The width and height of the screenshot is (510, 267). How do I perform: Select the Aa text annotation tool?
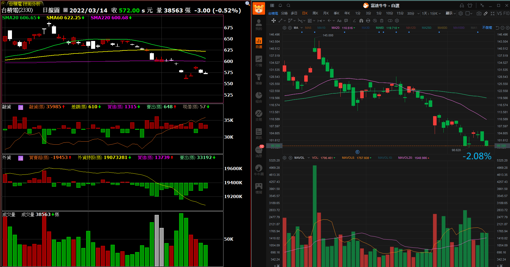pyautogui.click(x=339, y=21)
